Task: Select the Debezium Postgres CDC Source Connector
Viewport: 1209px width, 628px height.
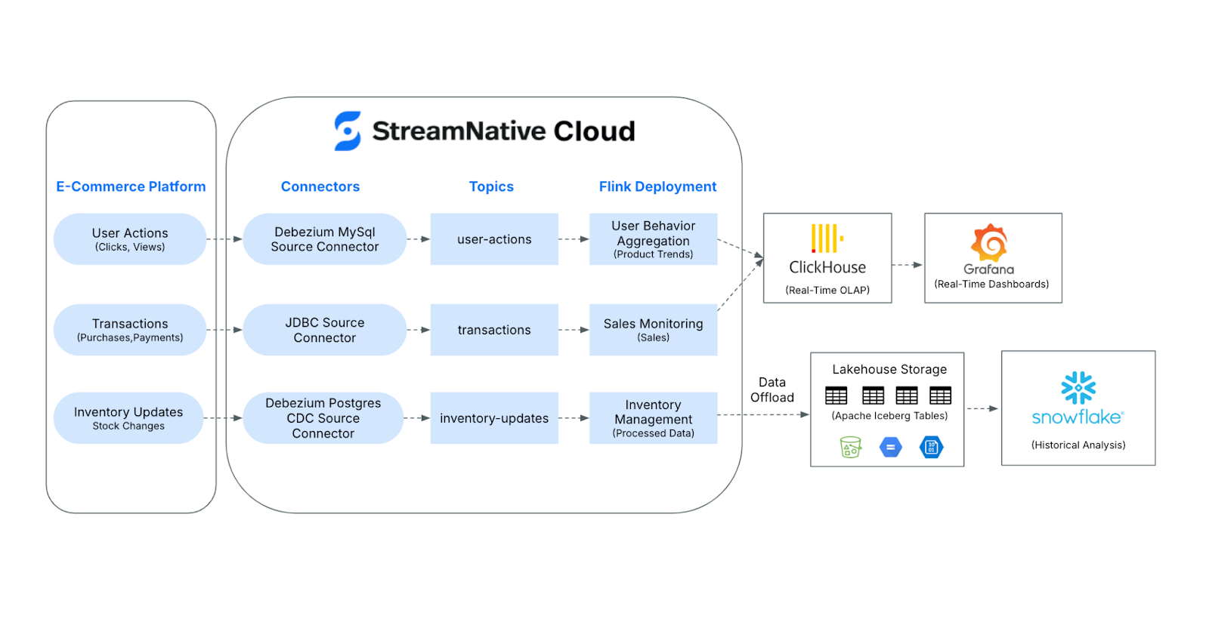Action: coord(323,418)
